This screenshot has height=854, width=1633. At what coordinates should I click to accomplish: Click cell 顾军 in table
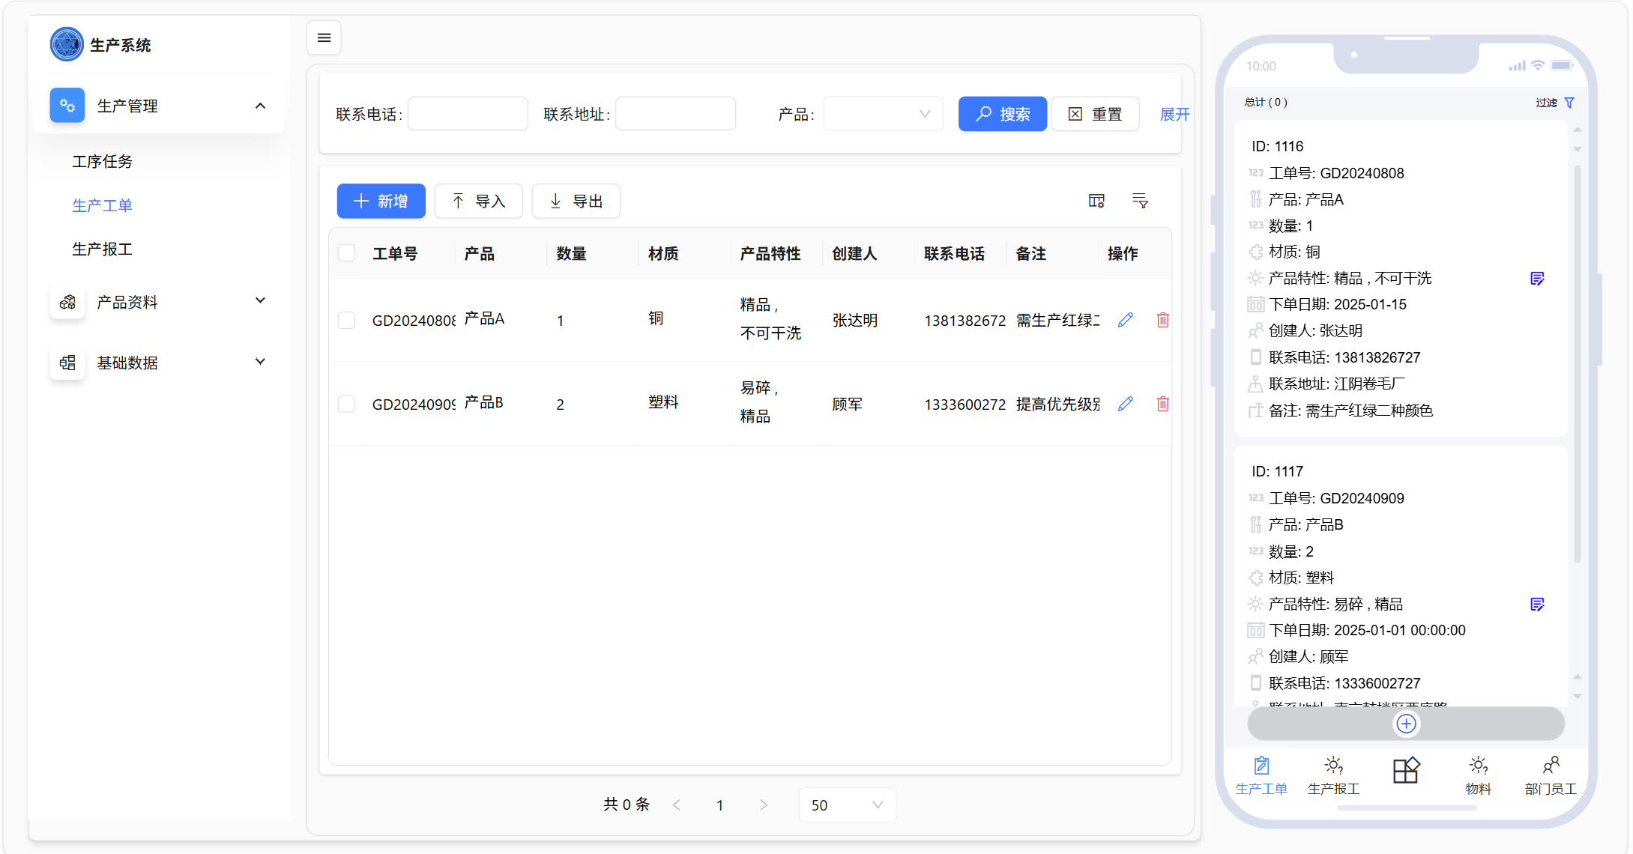coord(847,404)
